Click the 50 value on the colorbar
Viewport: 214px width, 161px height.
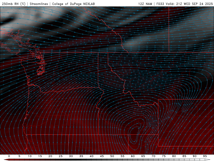[112, 156]
